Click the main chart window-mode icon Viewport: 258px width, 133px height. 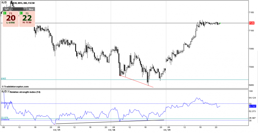pyautogui.click(x=5, y=3)
